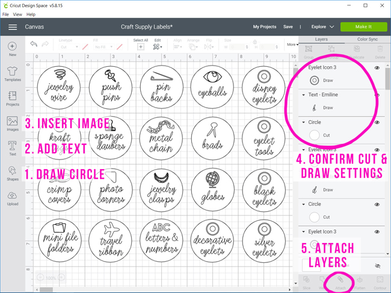Open My Projects link
The height and width of the screenshot is (293, 391).
tap(265, 26)
